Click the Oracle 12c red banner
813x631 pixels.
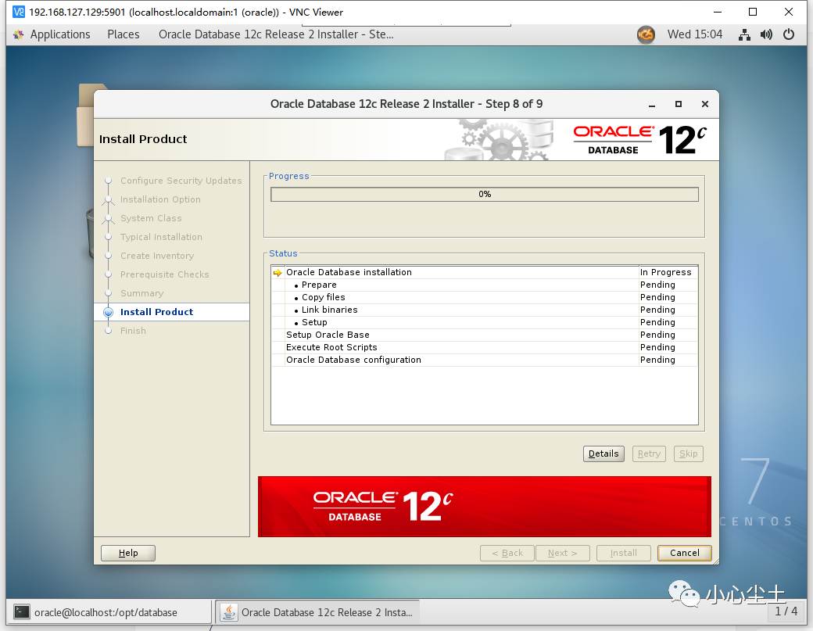[x=484, y=507]
